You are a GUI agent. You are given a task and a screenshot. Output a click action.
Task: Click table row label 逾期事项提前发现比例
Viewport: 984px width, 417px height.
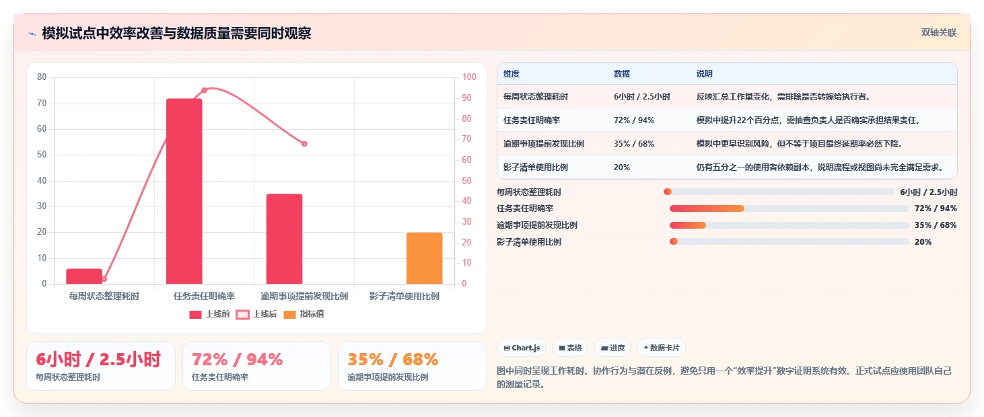(x=544, y=144)
